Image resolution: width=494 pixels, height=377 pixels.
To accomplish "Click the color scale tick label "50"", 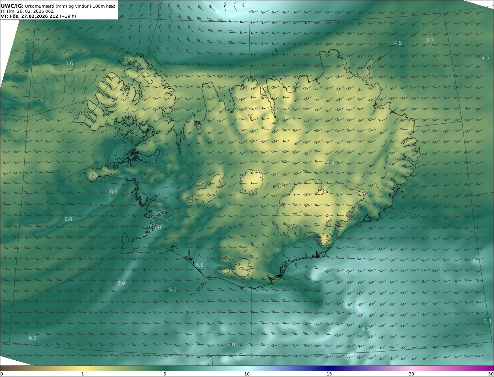I will [x=491, y=374].
